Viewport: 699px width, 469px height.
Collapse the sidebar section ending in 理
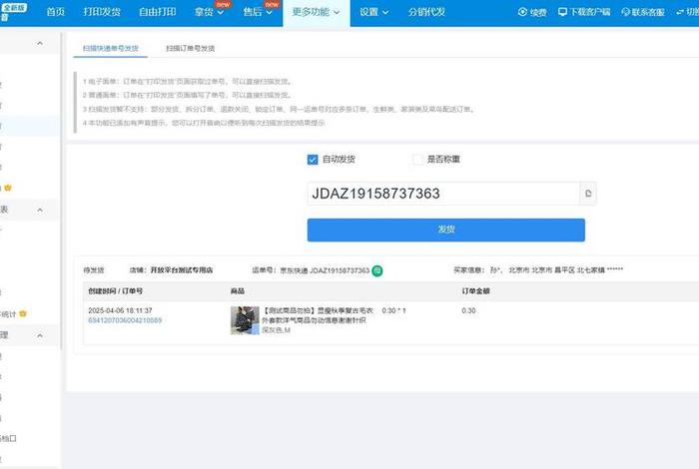40,335
